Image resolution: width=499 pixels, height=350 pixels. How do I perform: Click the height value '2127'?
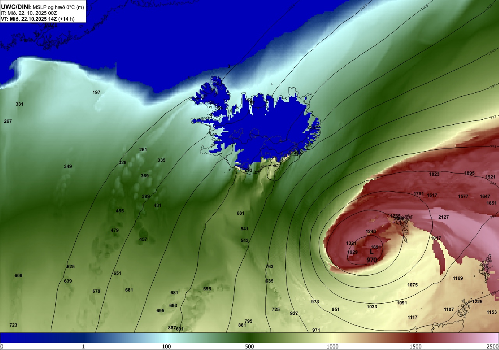[444, 217]
